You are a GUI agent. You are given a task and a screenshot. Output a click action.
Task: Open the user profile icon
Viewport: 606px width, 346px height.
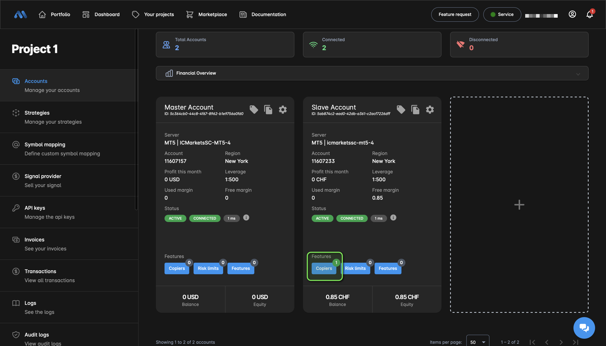[x=572, y=14]
